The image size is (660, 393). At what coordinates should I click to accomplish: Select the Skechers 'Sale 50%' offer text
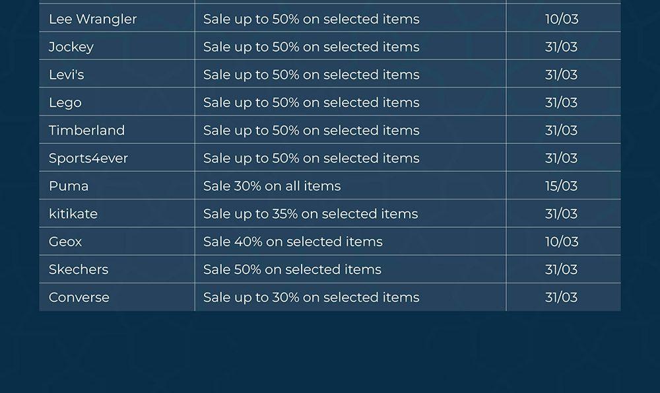292,269
